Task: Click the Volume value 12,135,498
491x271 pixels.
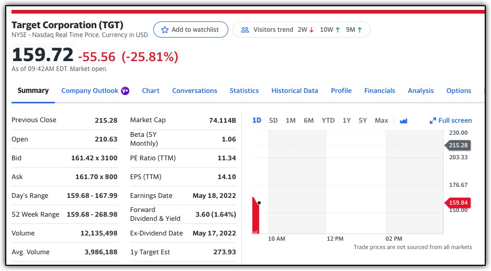Action: click(x=99, y=233)
